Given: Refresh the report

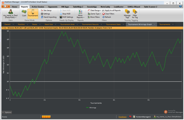Looking at the screenshot, I should 106,17.
